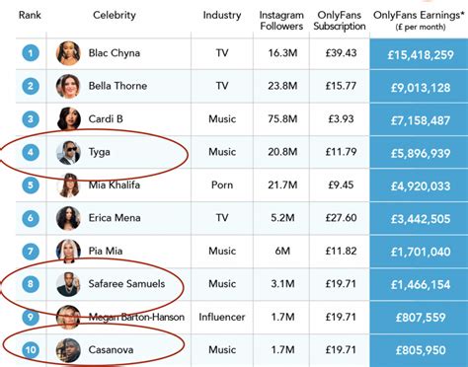Click the rank 4 circle badge

pos(31,152)
